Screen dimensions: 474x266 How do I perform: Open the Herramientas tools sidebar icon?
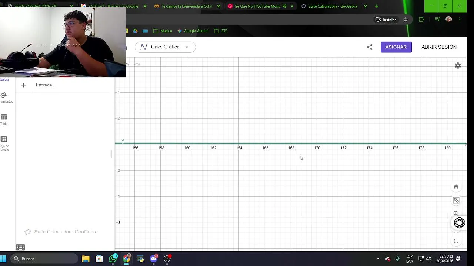[4, 97]
